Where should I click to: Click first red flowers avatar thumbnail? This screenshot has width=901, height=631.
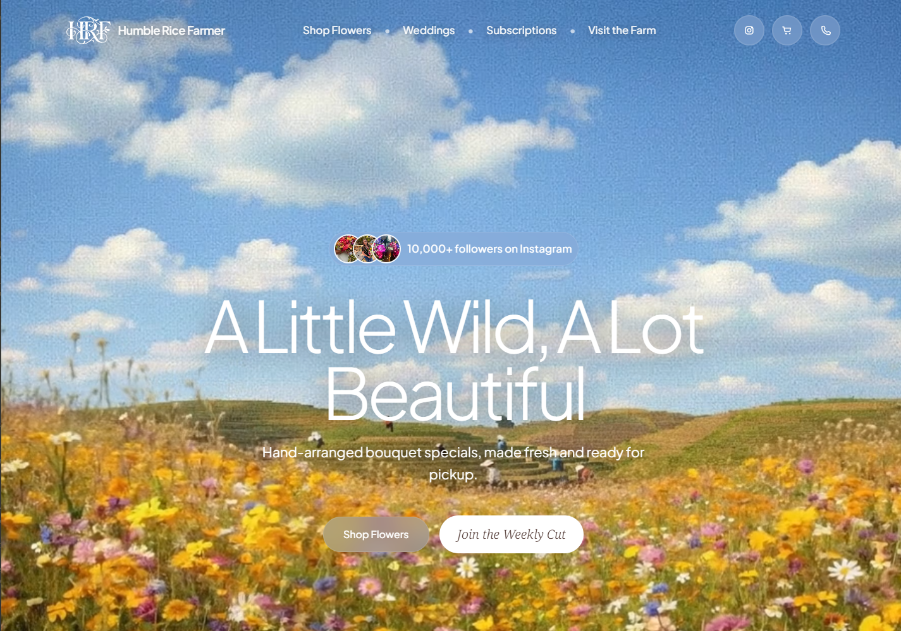pyautogui.click(x=347, y=249)
